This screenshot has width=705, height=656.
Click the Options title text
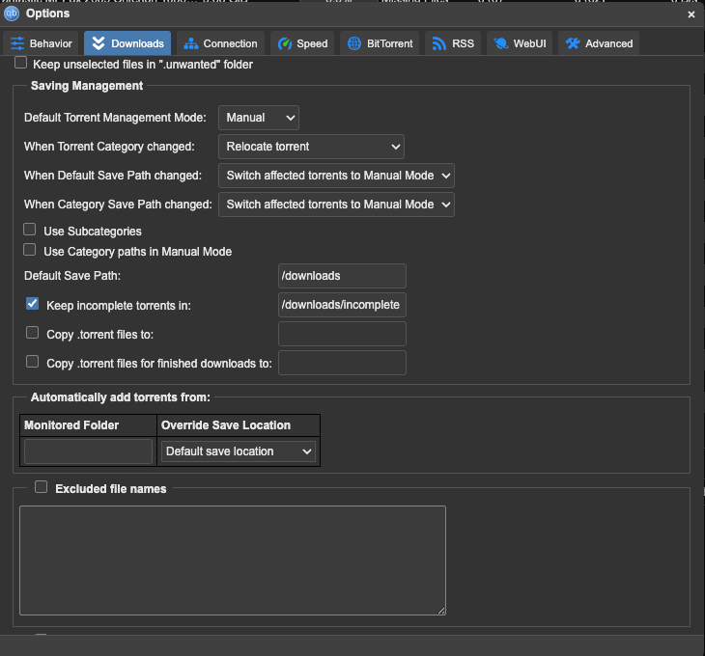point(47,14)
